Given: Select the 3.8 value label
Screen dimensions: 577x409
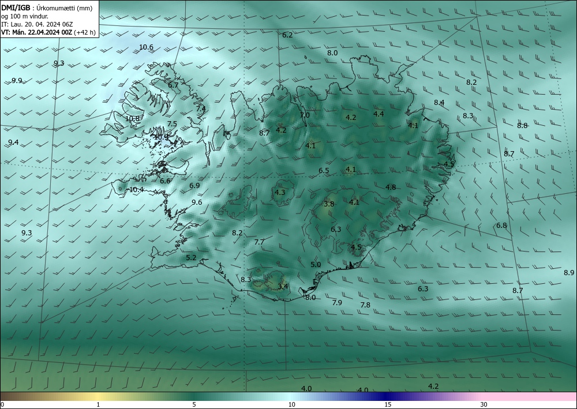Looking at the screenshot, I should pos(329,204).
